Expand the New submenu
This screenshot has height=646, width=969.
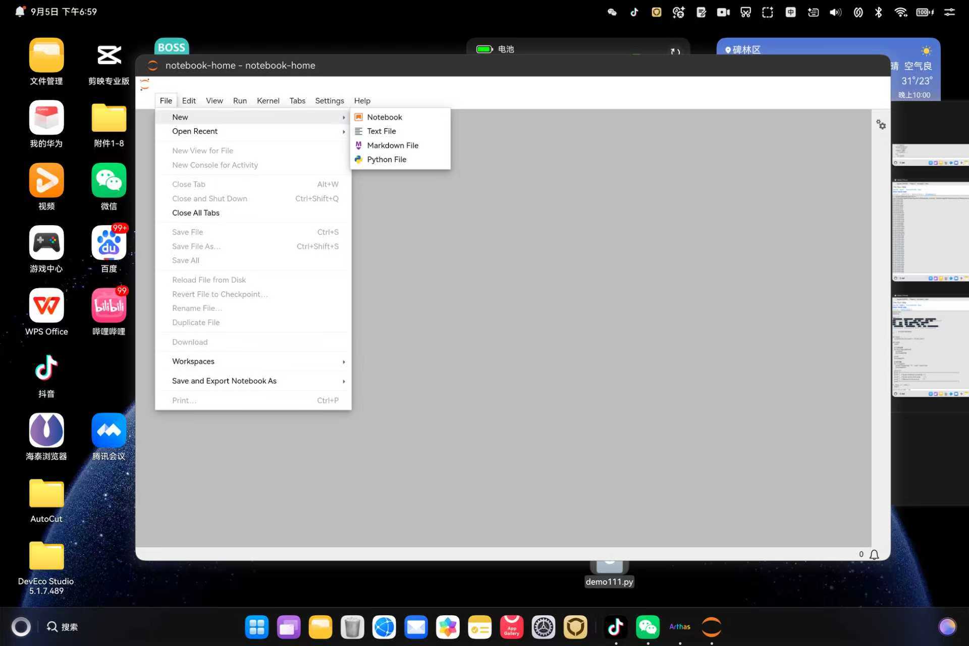[253, 117]
